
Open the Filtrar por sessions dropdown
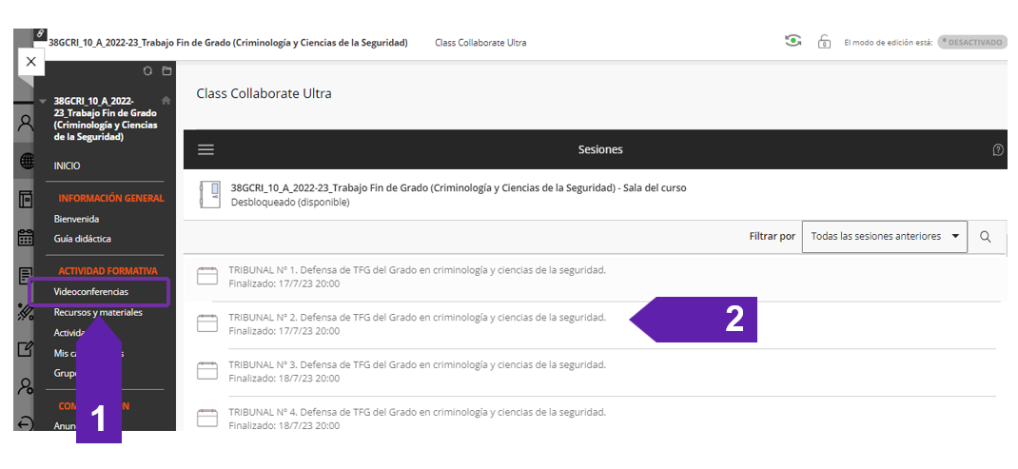pyautogui.click(x=884, y=237)
